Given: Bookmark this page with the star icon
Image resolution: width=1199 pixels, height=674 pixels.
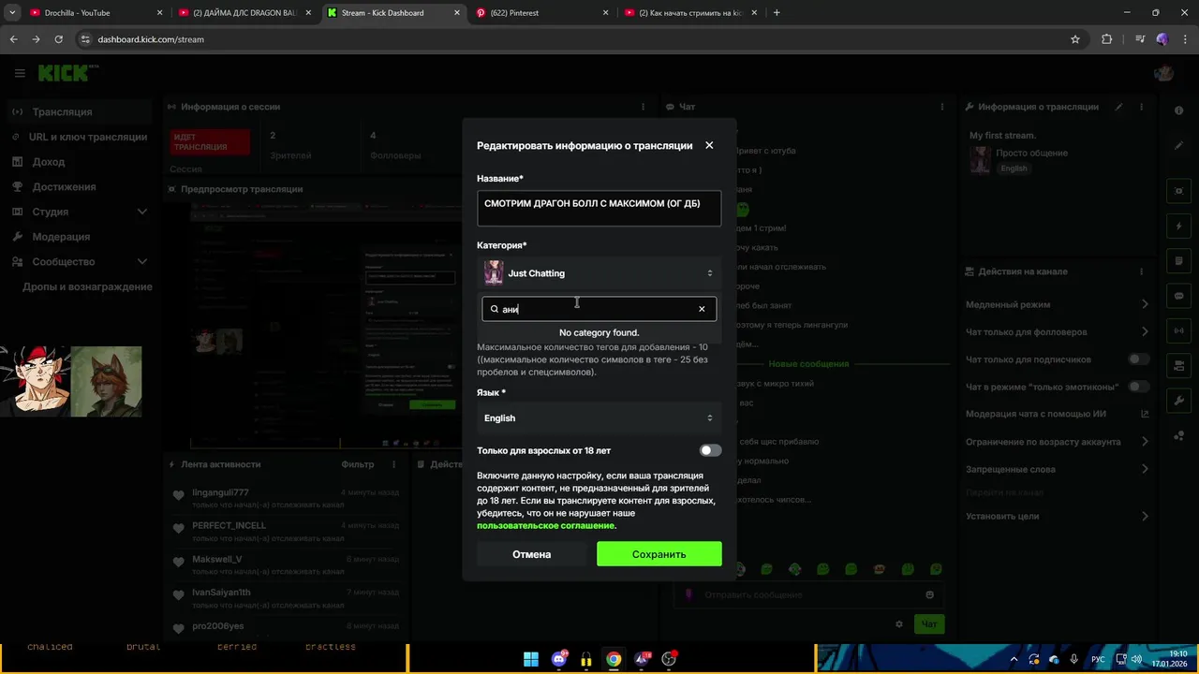Looking at the screenshot, I should point(1075,39).
